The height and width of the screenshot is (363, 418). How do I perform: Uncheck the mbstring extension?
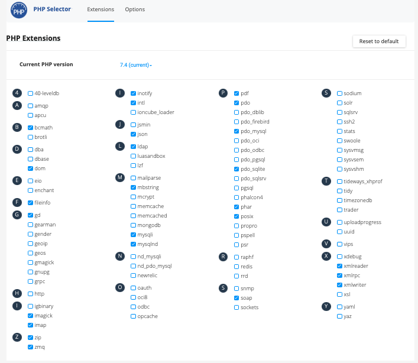pos(134,187)
